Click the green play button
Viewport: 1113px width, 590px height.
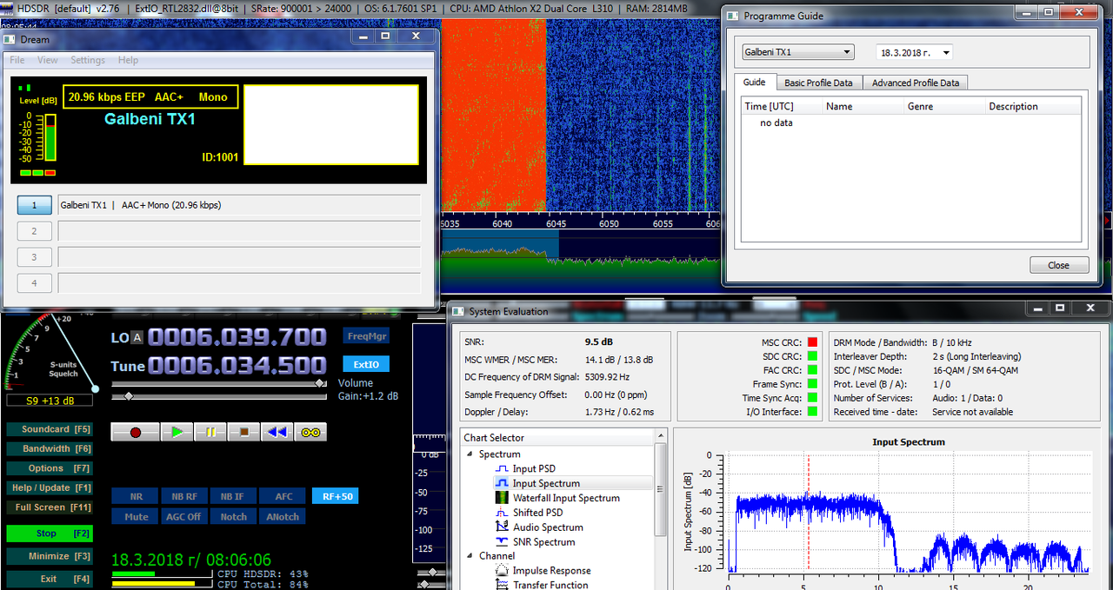[177, 432]
